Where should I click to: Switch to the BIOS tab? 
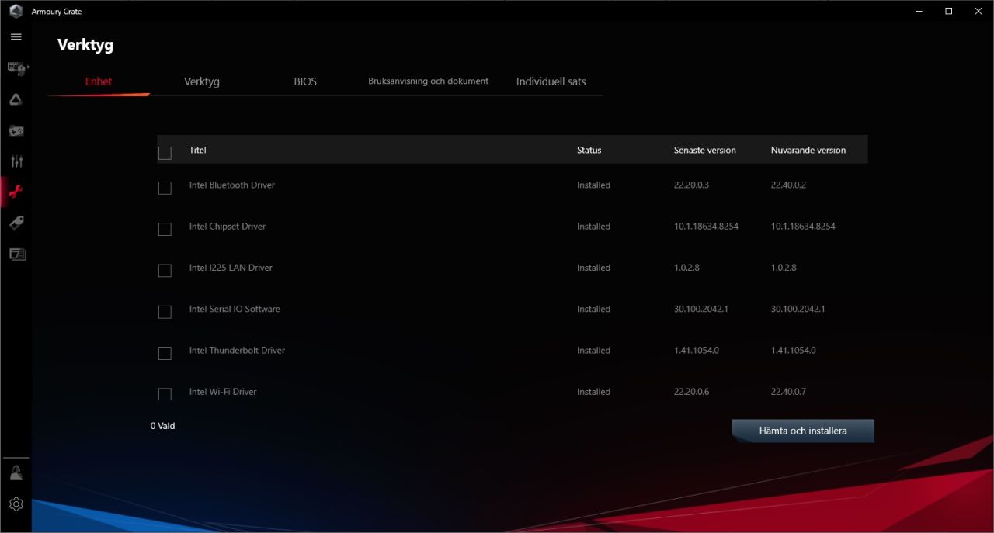click(305, 81)
